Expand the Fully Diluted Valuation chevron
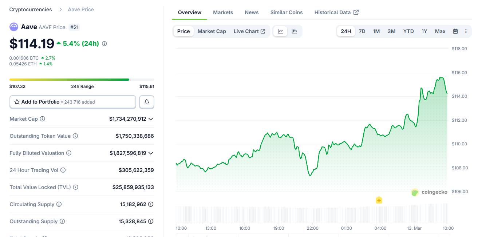Viewport: 478px width, 237px height. point(150,153)
